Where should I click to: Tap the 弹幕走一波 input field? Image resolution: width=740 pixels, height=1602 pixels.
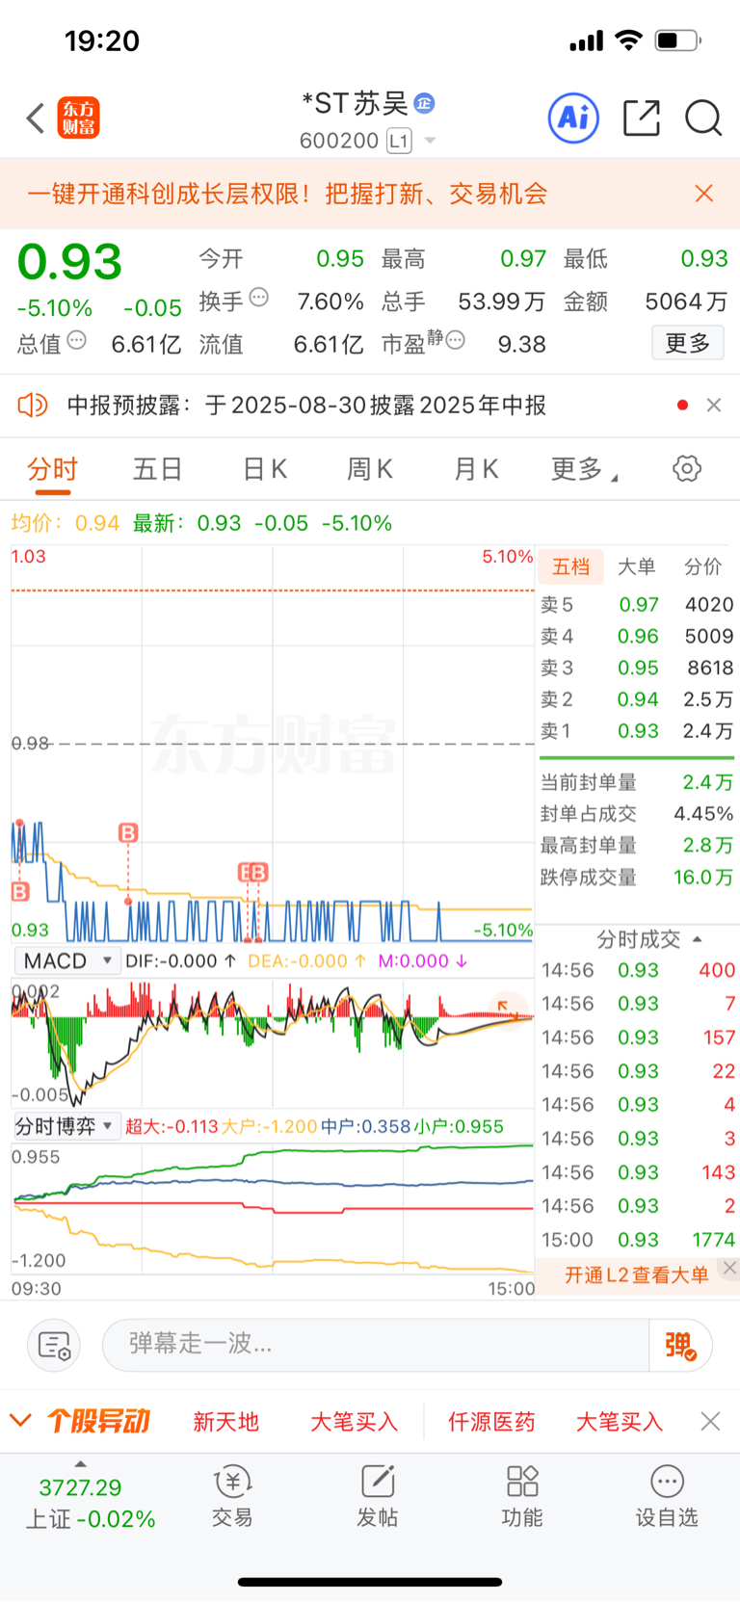pyautogui.click(x=376, y=1345)
